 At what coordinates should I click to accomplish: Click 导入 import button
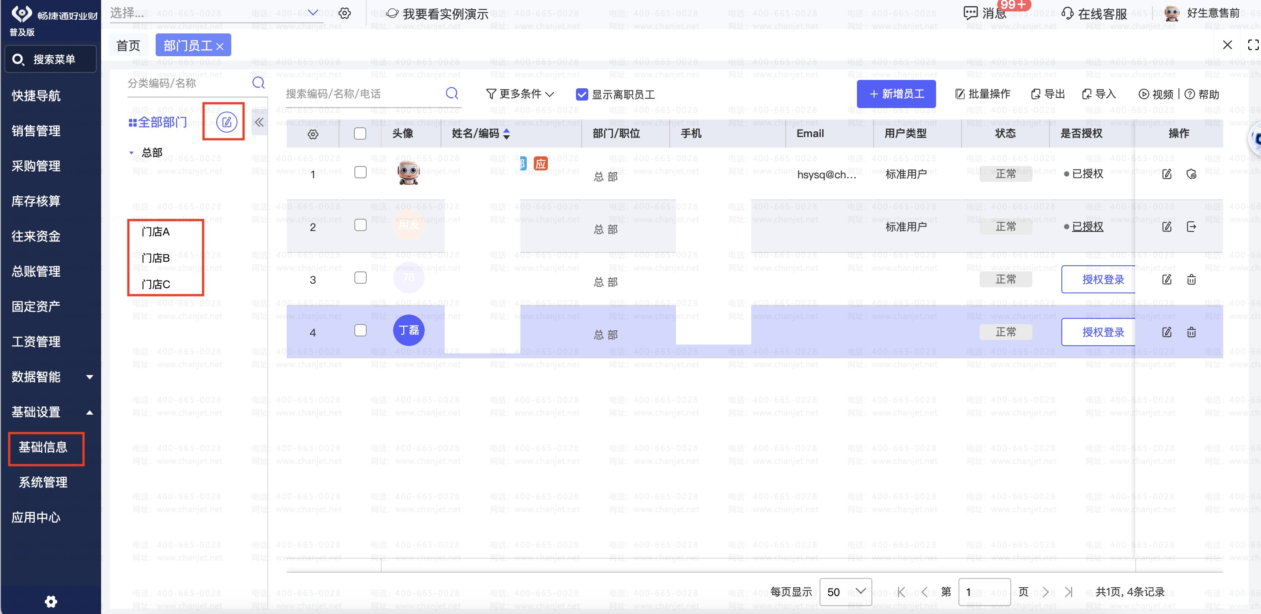1098,94
